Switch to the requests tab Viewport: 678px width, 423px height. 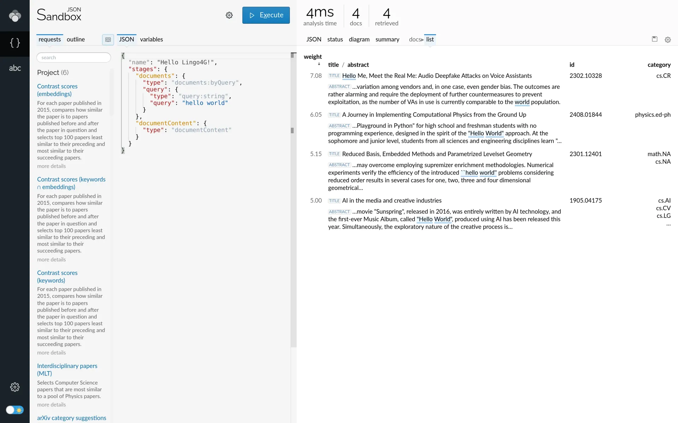pyautogui.click(x=49, y=39)
